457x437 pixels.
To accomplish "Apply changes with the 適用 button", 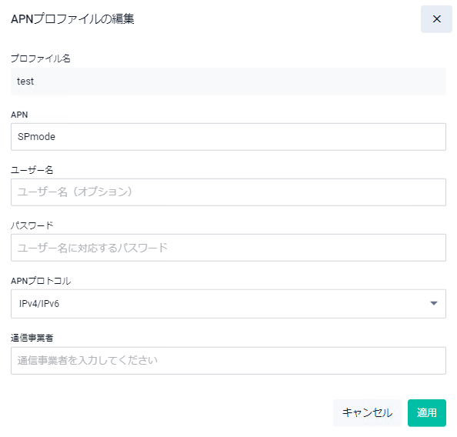I will click(x=427, y=413).
